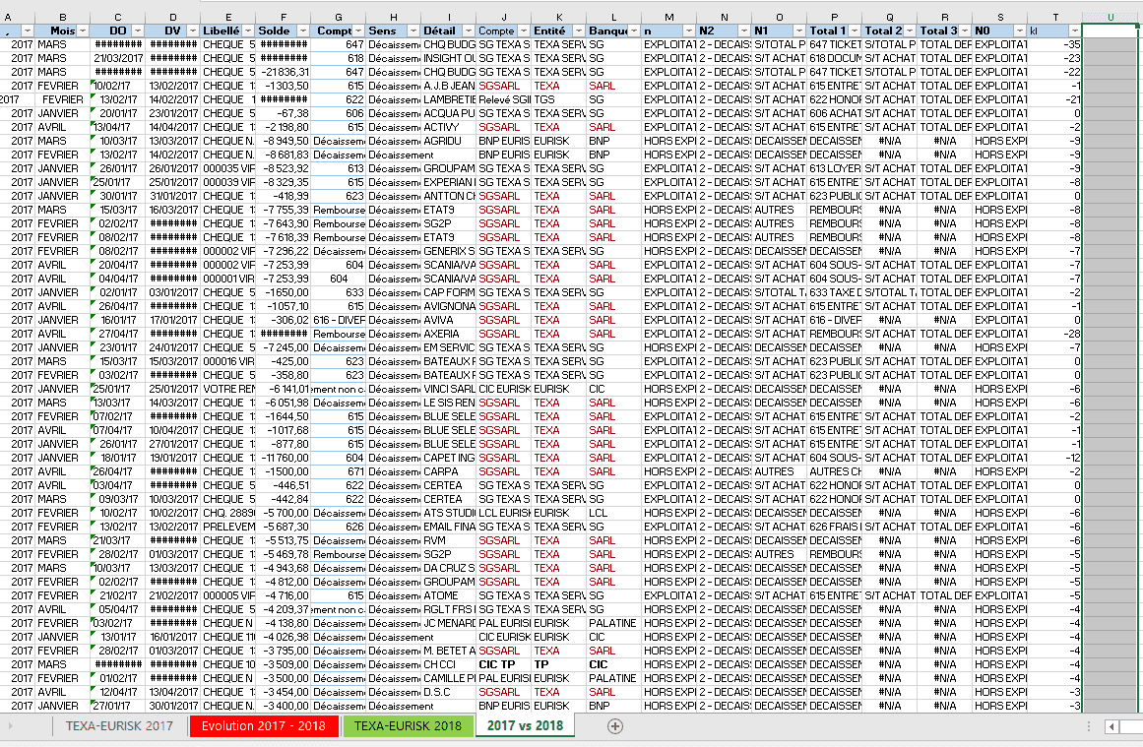
Task: Open the Libellé column filter dropdown
Action: [x=248, y=31]
